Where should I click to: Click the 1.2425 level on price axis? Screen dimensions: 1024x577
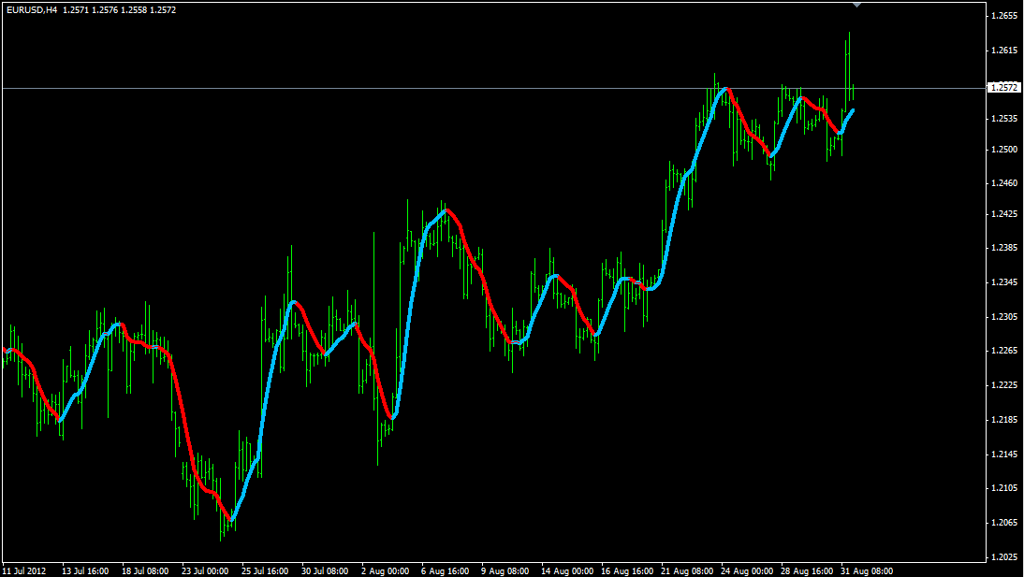point(1003,214)
